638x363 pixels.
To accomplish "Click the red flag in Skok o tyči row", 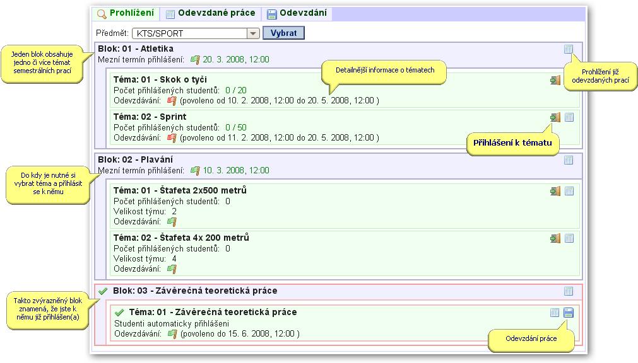I will click(x=172, y=100).
